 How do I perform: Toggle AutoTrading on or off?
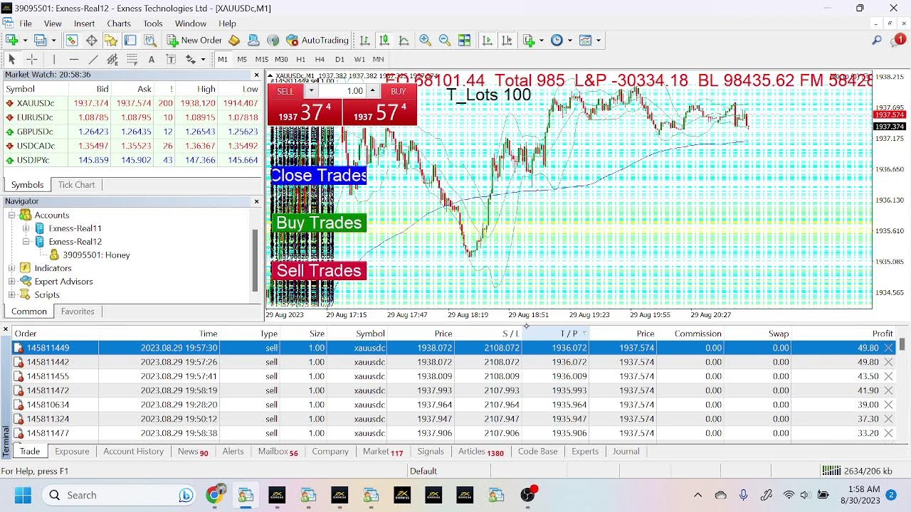click(317, 41)
